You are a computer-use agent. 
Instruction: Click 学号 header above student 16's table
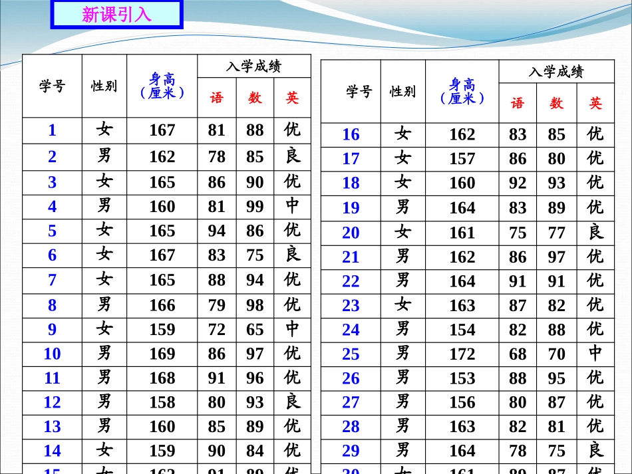(x=359, y=92)
